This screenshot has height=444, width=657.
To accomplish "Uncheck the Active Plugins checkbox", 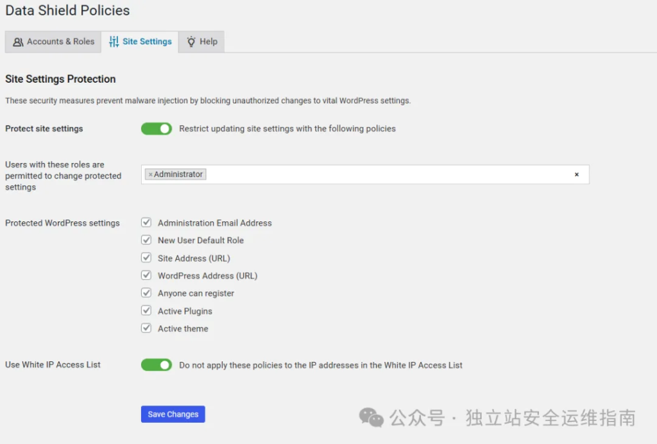I will (x=146, y=311).
